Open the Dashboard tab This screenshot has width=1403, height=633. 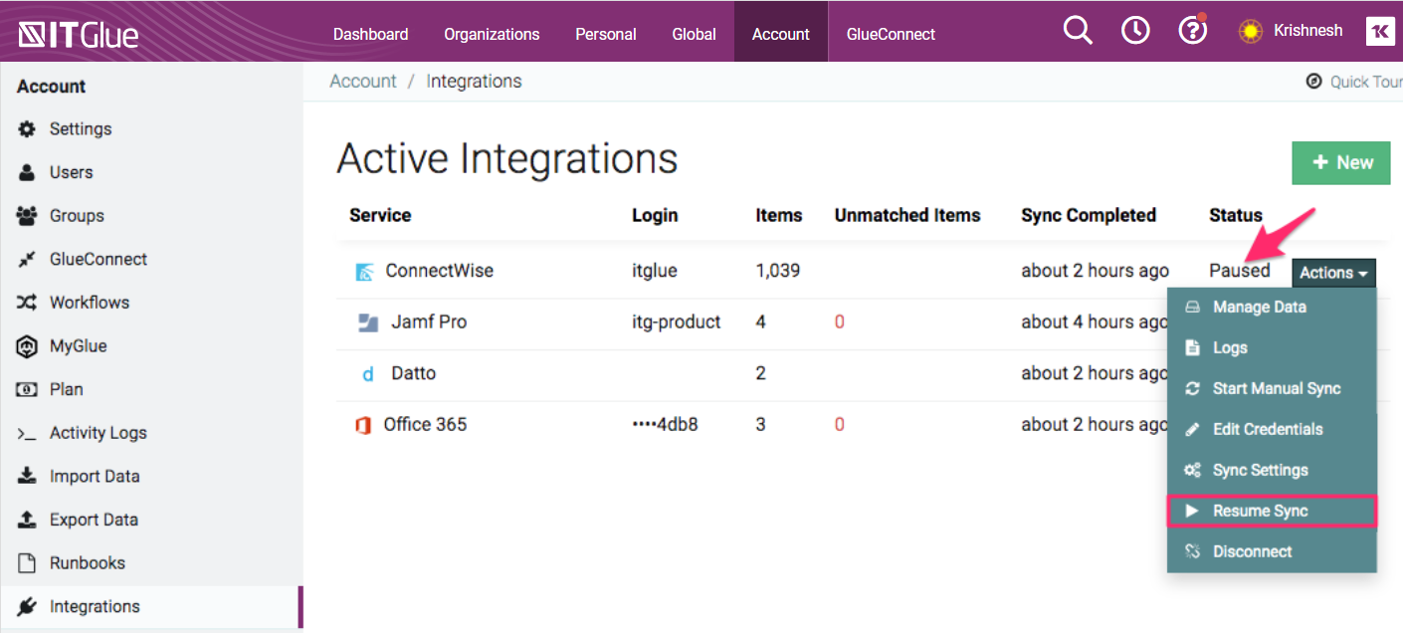point(370,34)
